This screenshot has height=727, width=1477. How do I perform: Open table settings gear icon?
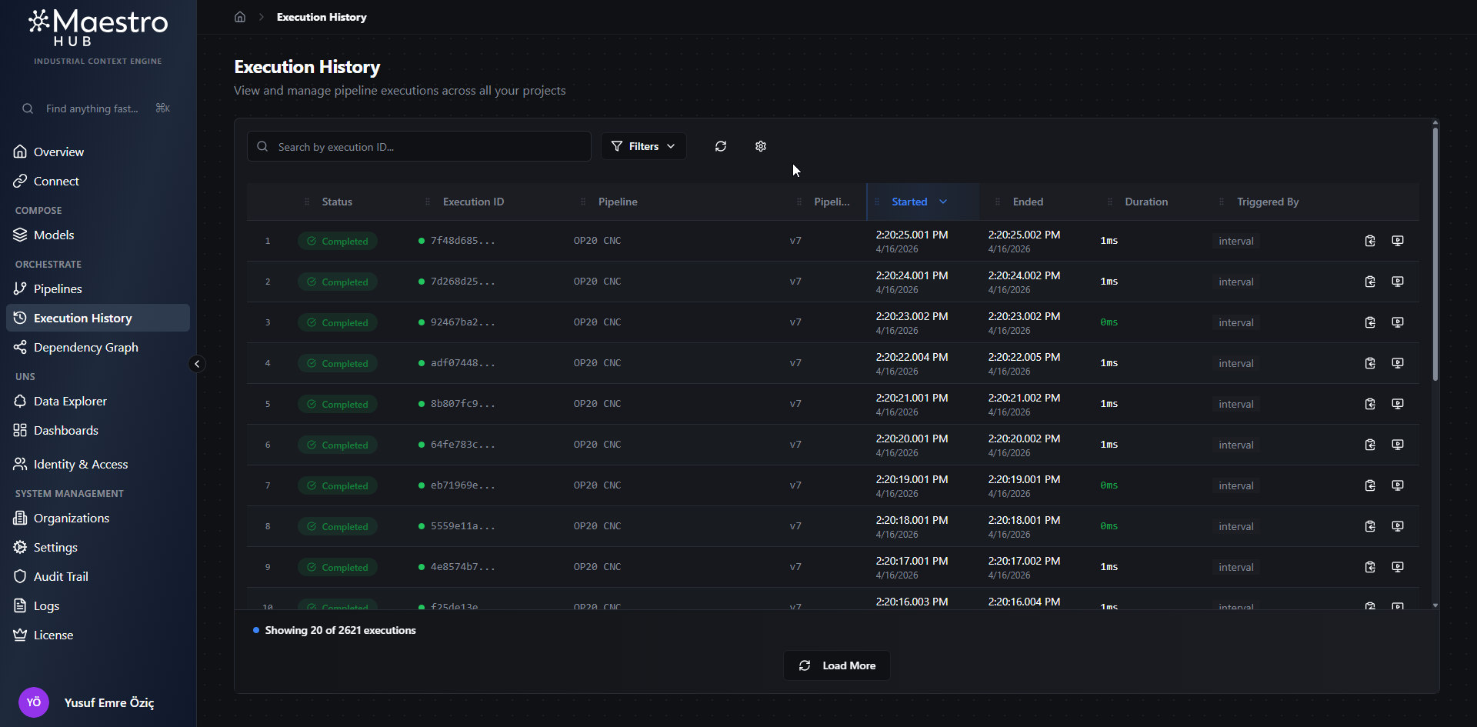click(761, 146)
